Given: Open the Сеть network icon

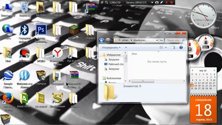Looking at the screenshot, I should (x=8, y=32).
